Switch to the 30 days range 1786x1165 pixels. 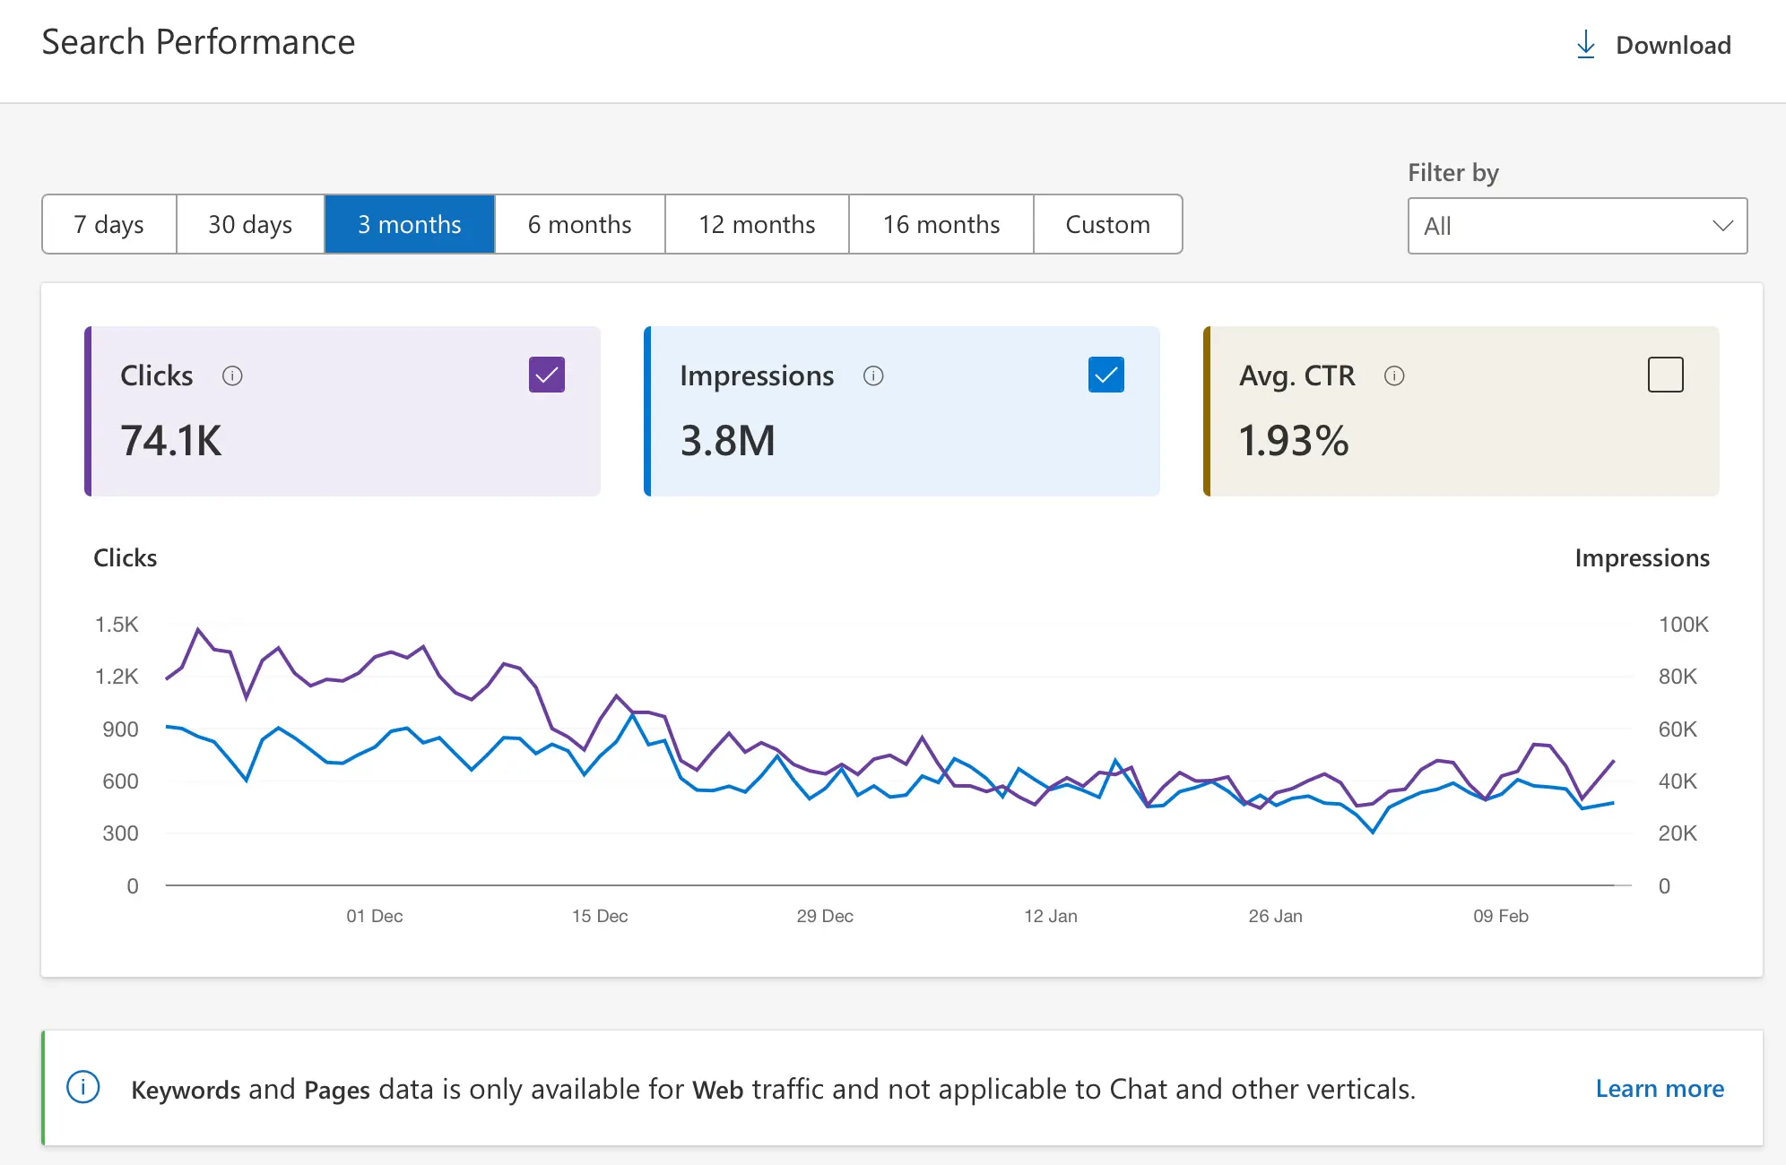pyautogui.click(x=250, y=224)
